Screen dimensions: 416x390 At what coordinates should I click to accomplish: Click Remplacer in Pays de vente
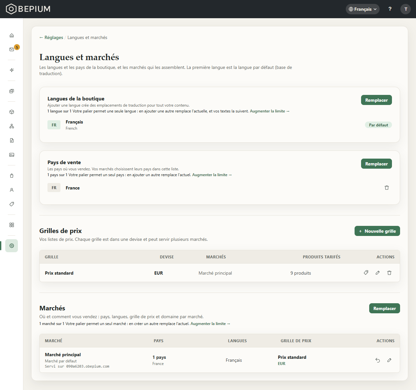(376, 164)
